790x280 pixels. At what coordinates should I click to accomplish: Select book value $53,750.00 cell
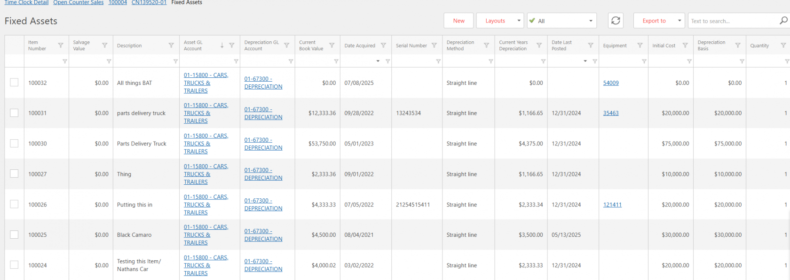(x=317, y=144)
